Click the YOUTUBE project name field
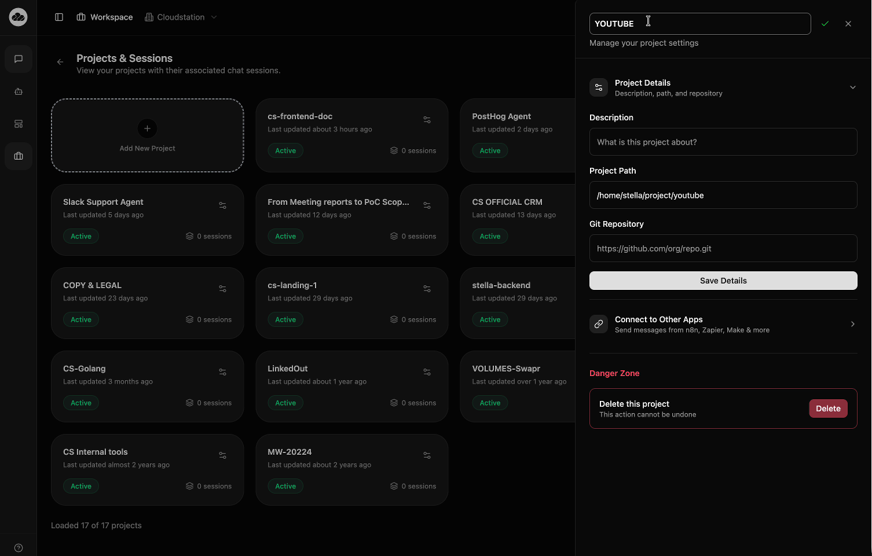This screenshot has height=556, width=872. (700, 24)
